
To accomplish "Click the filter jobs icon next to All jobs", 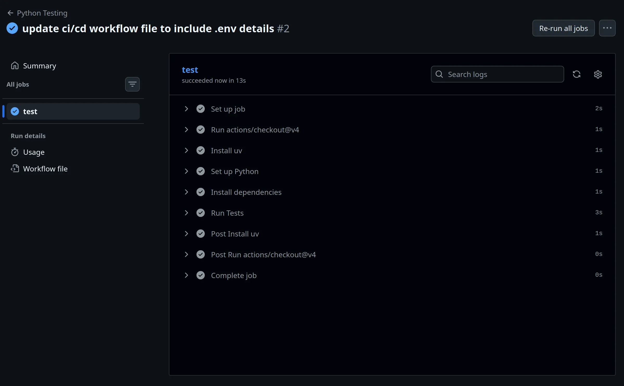I will pos(132,84).
